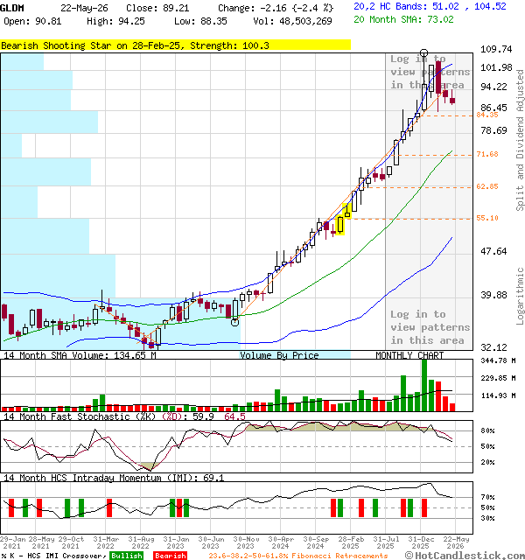Click the 39.88 price axis label

point(493,295)
